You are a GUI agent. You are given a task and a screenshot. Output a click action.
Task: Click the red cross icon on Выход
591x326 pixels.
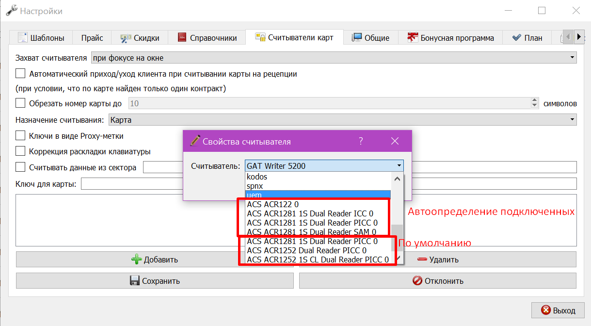546,310
